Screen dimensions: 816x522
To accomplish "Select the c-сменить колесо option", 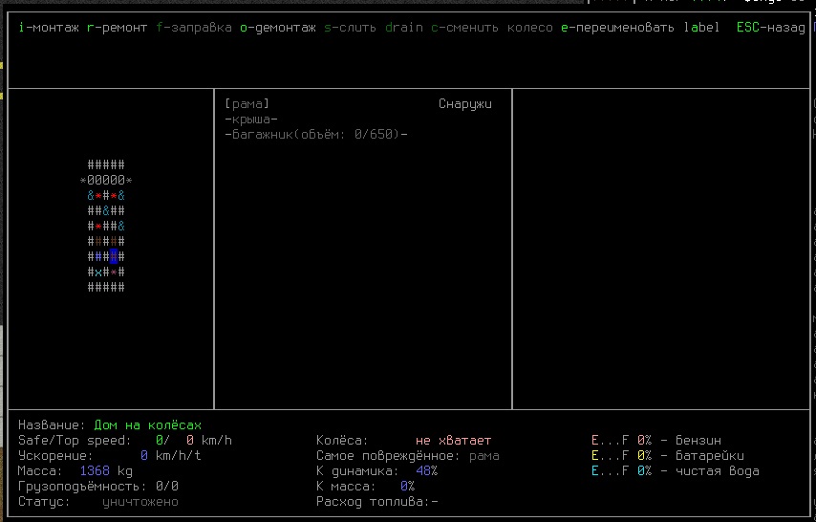I will tap(492, 28).
